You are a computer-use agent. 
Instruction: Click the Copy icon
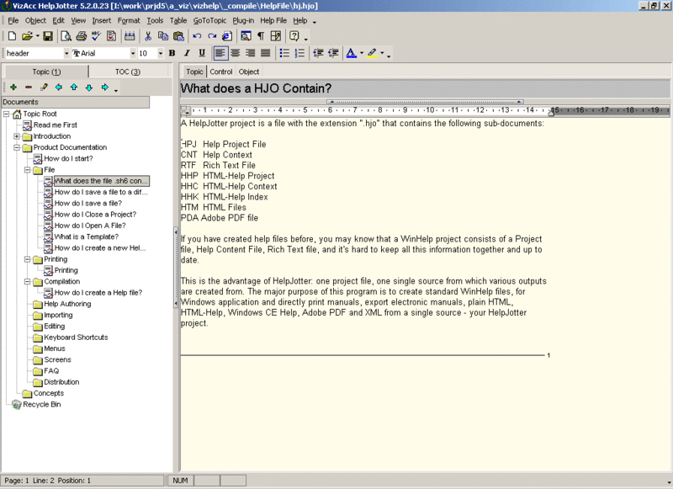click(163, 36)
